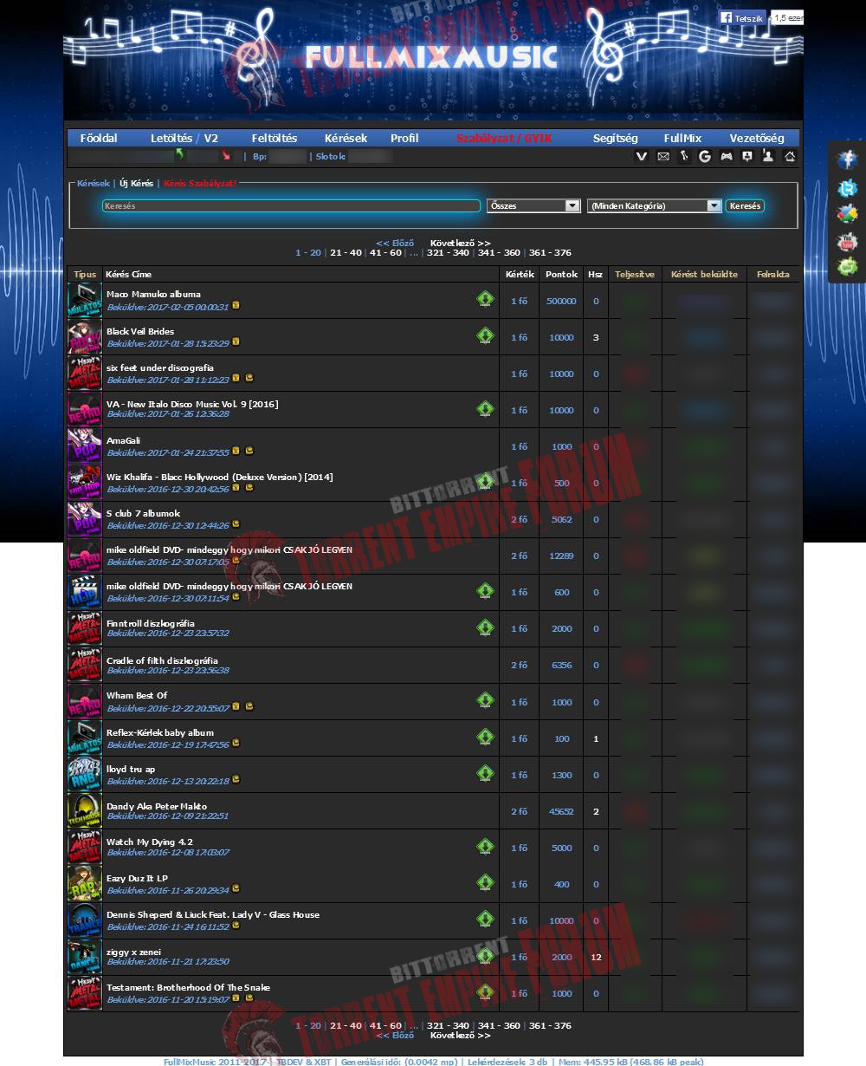866x1066 pixels.
Task: Select the Retro icon next to New Italo Disco
Action: click(x=85, y=410)
